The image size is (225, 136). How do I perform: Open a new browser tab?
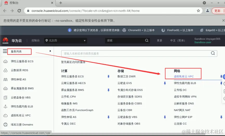pos(61,3)
